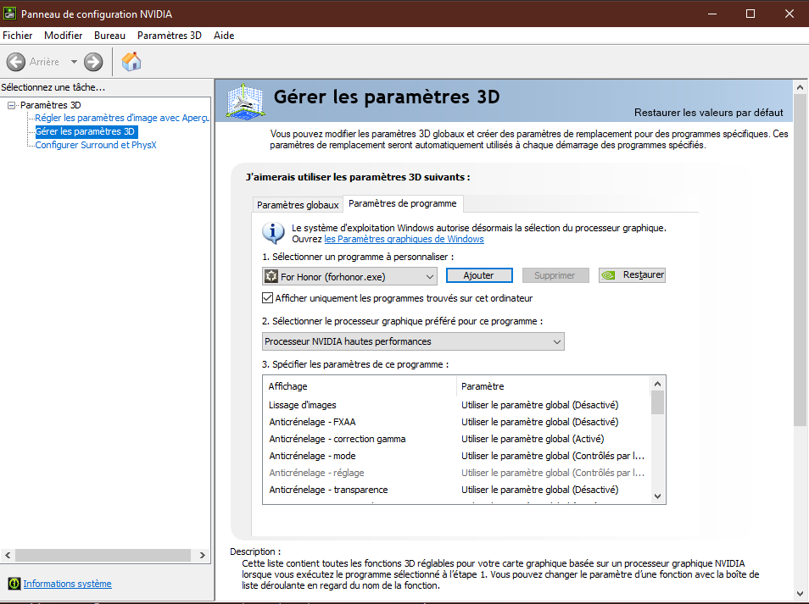This screenshot has width=809, height=604.
Task: Click the For Honor program icon
Action: tap(271, 276)
